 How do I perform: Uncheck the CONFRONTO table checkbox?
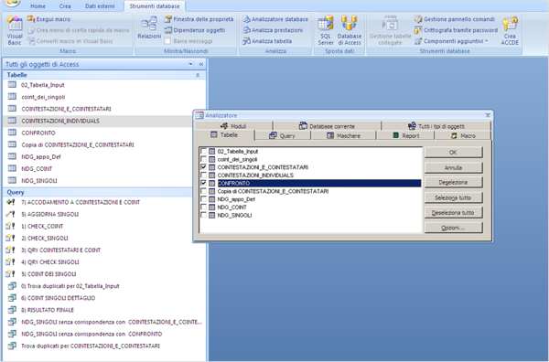pos(203,183)
